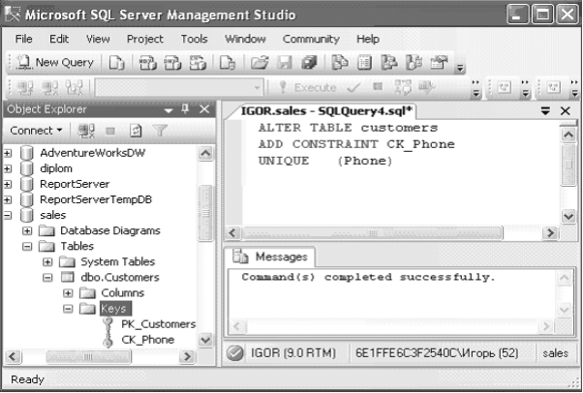The width and height of the screenshot is (583, 393).
Task: Select the IGOR.sales - SQLQuery4.sql tab
Action: (326, 111)
